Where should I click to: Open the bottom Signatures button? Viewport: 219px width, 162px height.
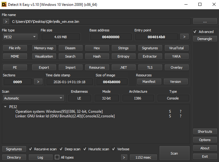14,149
